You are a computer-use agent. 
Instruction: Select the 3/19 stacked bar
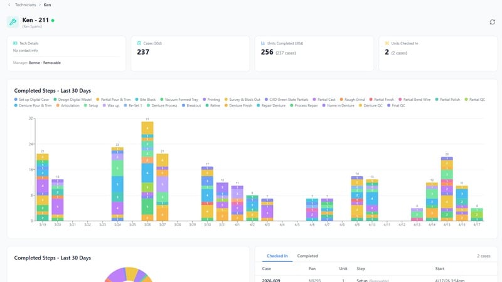[x=43, y=187]
